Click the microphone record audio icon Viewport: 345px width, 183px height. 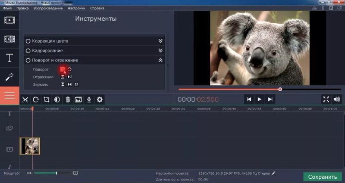[89, 99]
